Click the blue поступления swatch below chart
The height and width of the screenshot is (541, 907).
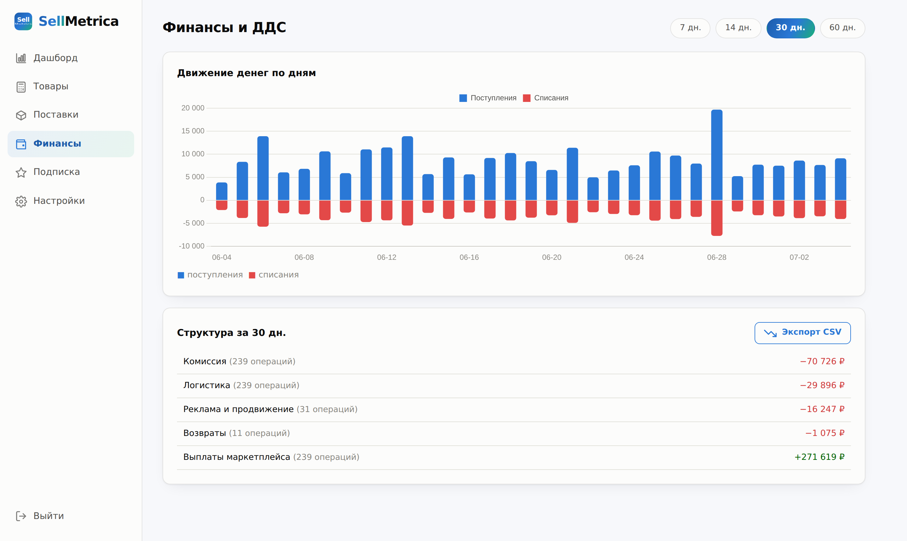(181, 275)
